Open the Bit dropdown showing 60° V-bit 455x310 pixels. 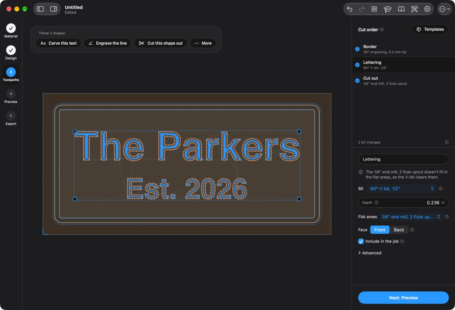click(x=402, y=189)
